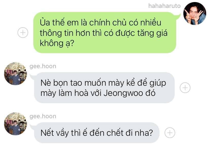Viewport: 210px width, 149px height.
Task: Click the hahaharuto username label
Action: point(165,6)
